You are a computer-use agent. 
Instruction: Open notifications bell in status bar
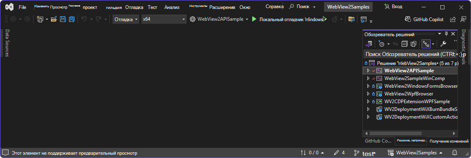tap(455, 153)
